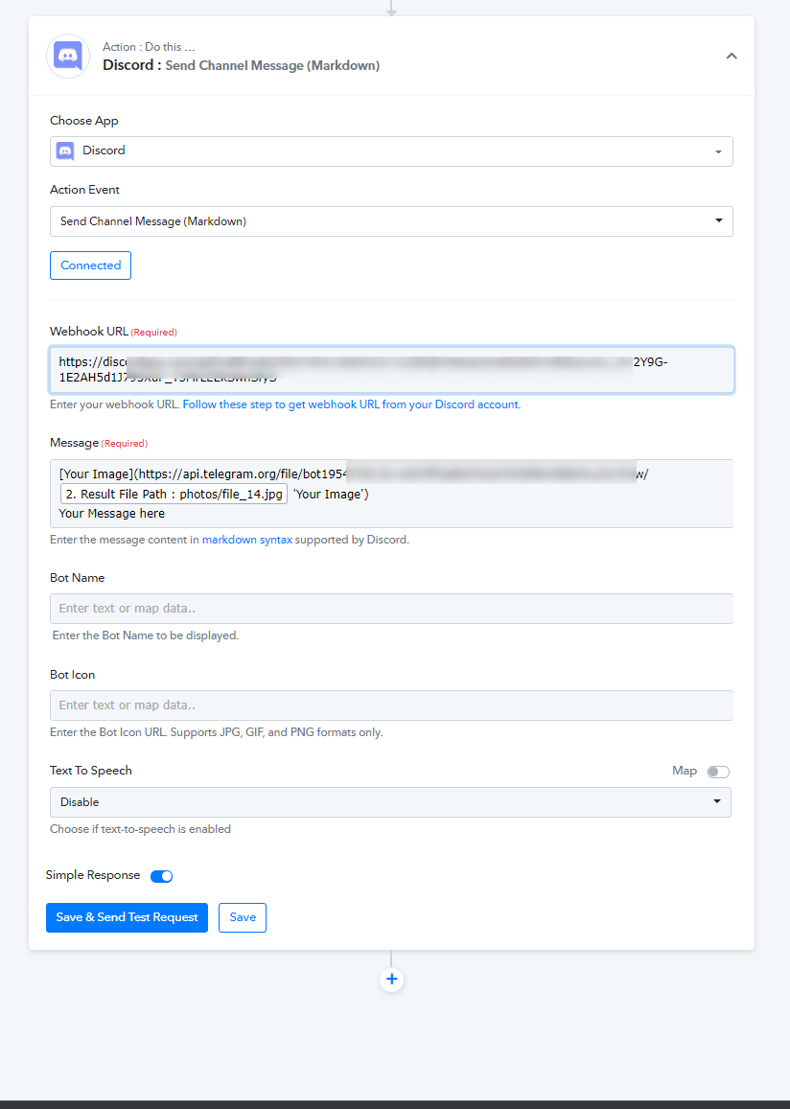The width and height of the screenshot is (790, 1109).
Task: Open the markdown syntax link
Action: tap(246, 540)
